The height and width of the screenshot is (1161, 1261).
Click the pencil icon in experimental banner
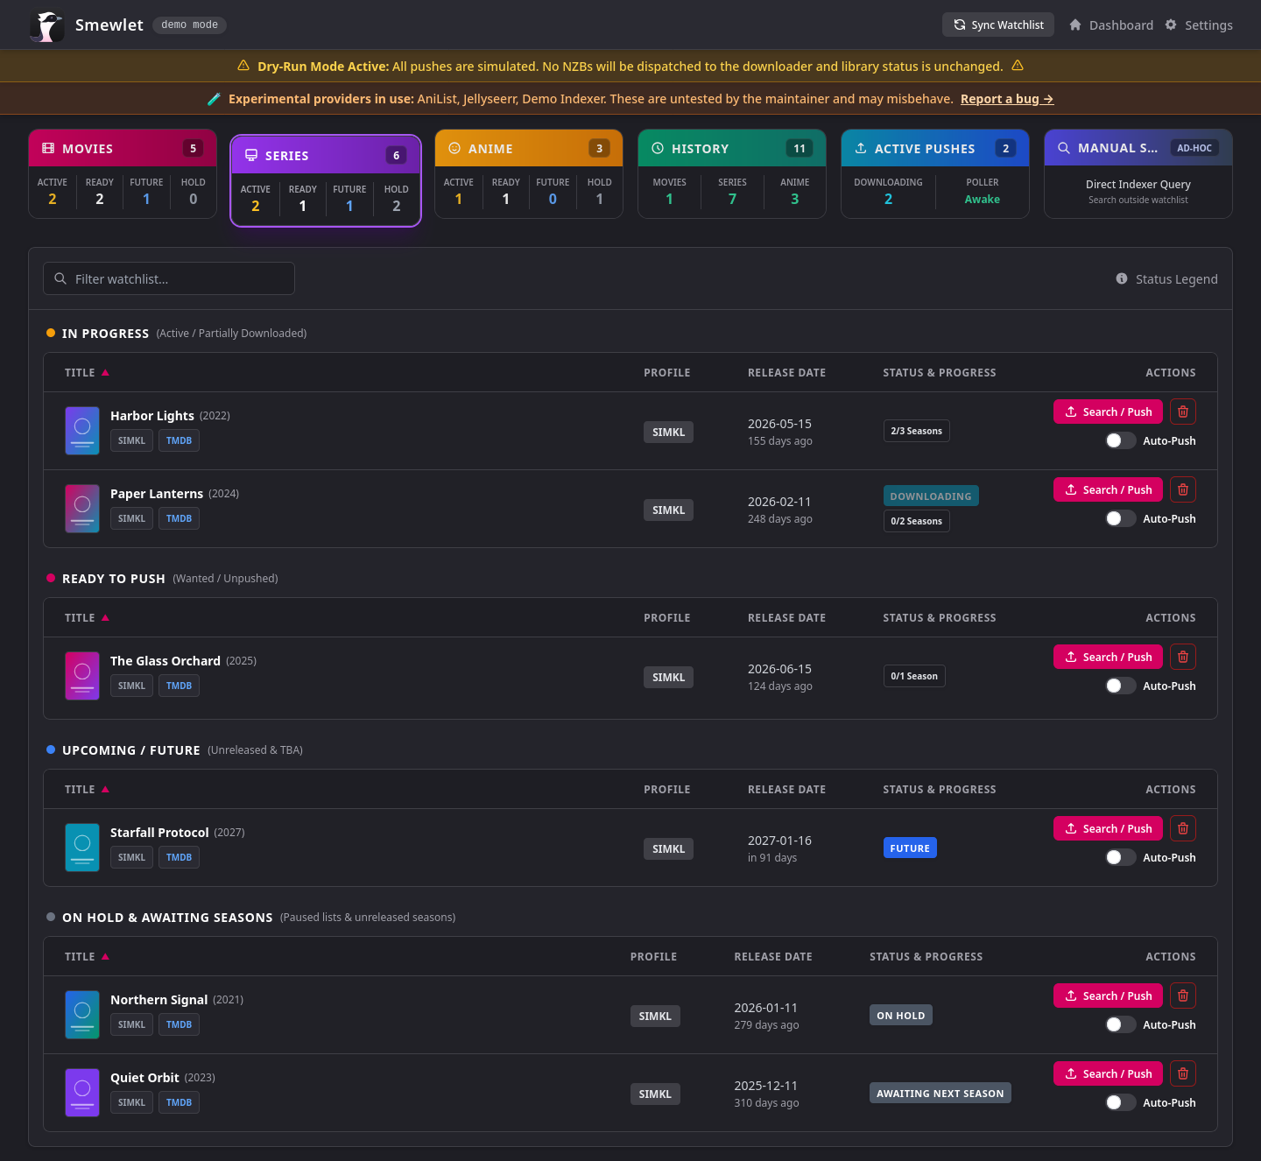point(214,99)
